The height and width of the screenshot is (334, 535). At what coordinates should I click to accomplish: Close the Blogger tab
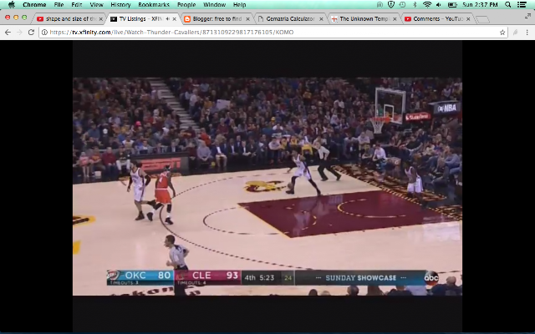click(x=247, y=19)
